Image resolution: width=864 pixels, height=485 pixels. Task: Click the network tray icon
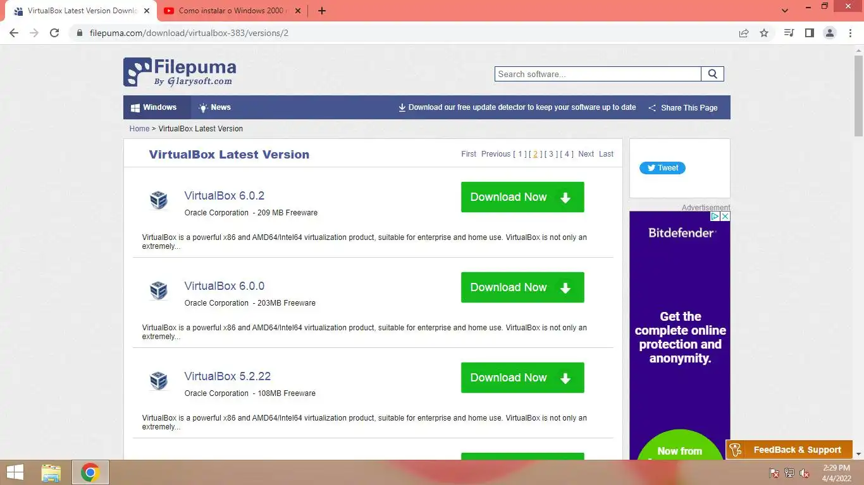pyautogui.click(x=789, y=473)
